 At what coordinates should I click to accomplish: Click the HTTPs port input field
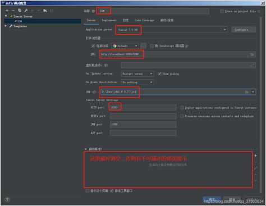click(x=143, y=116)
